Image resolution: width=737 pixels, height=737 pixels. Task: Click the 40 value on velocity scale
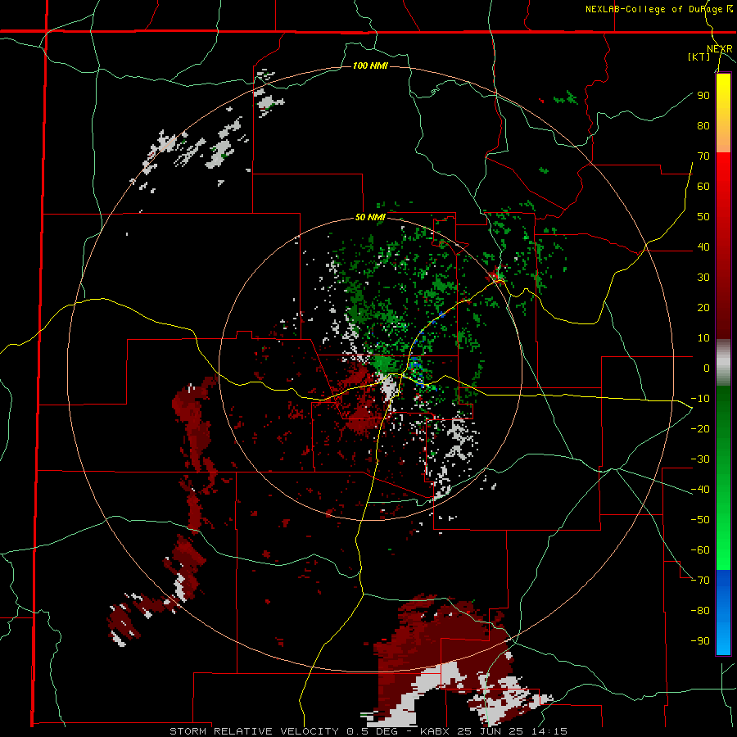[x=703, y=246]
